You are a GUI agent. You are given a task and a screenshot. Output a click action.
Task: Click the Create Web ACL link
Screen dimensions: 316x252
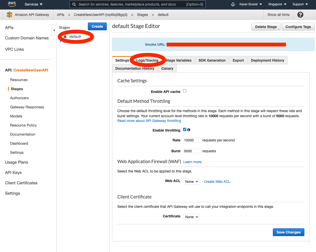coord(217,182)
